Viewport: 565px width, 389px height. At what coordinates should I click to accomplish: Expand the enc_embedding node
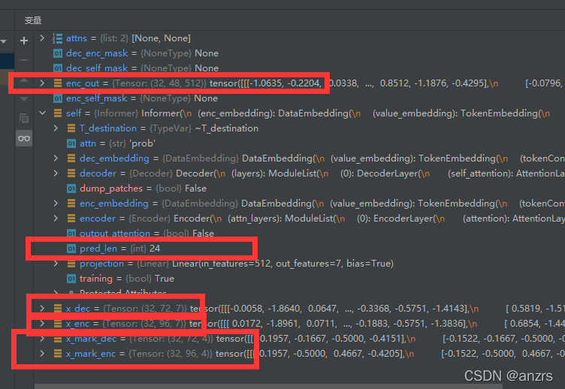click(56, 204)
